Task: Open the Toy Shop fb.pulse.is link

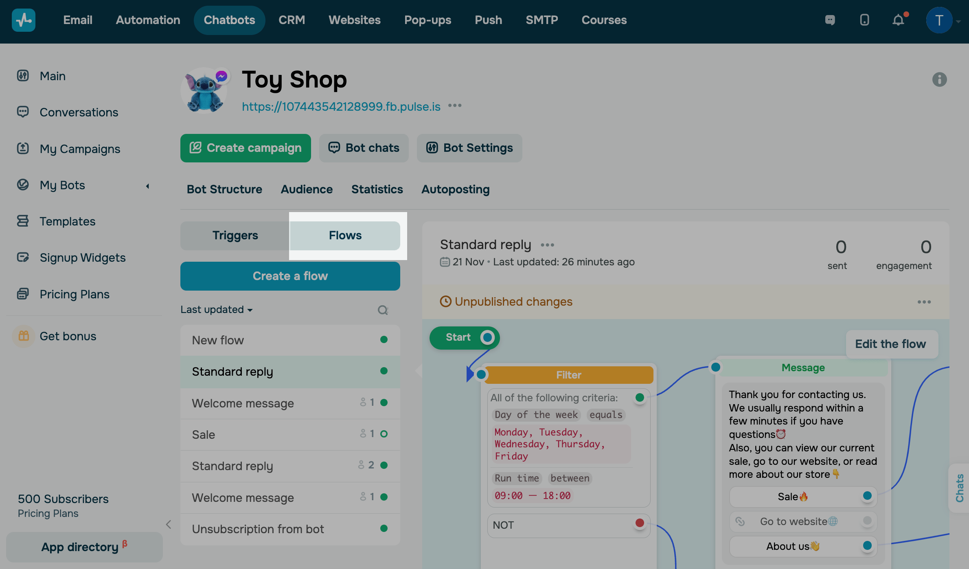Action: [x=341, y=106]
